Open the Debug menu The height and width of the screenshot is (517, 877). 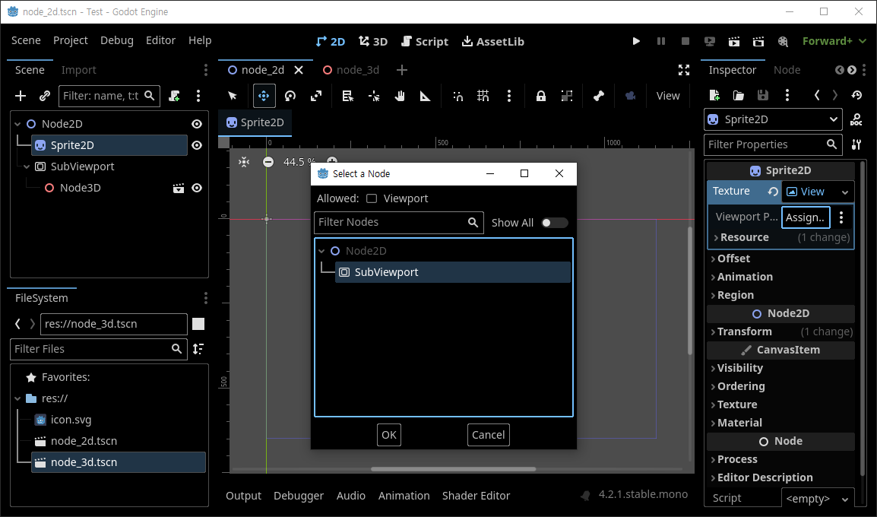(117, 40)
